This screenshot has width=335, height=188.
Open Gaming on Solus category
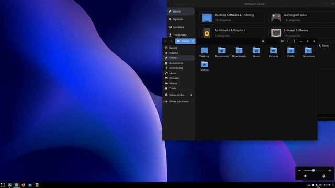point(301,17)
